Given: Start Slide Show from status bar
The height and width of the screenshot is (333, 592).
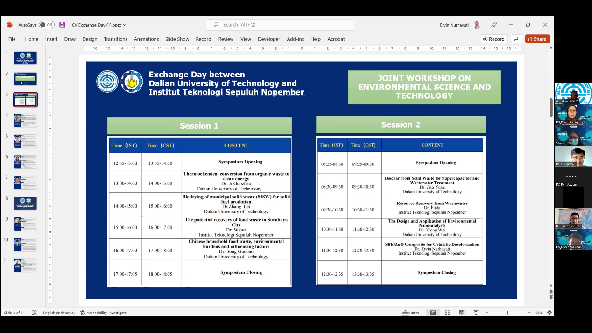Looking at the screenshot, I should point(476,313).
